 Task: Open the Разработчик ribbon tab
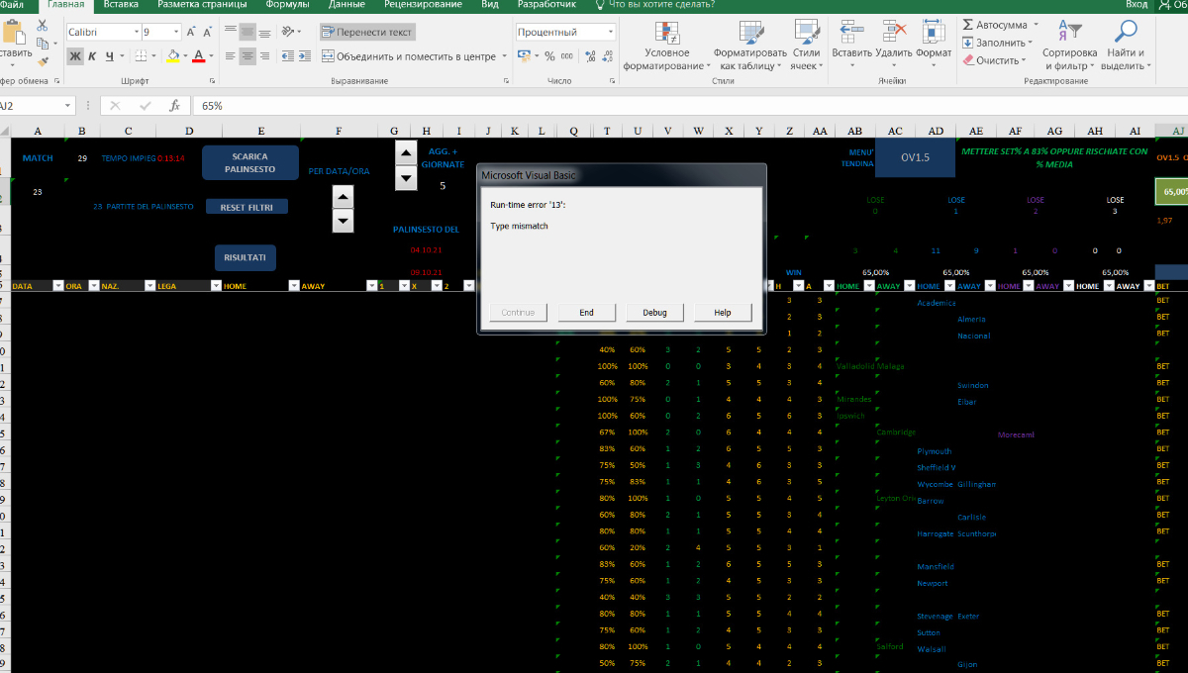(x=548, y=5)
